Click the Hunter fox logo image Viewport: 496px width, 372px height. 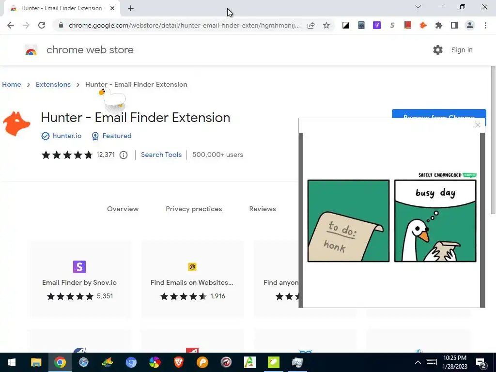pos(16,124)
